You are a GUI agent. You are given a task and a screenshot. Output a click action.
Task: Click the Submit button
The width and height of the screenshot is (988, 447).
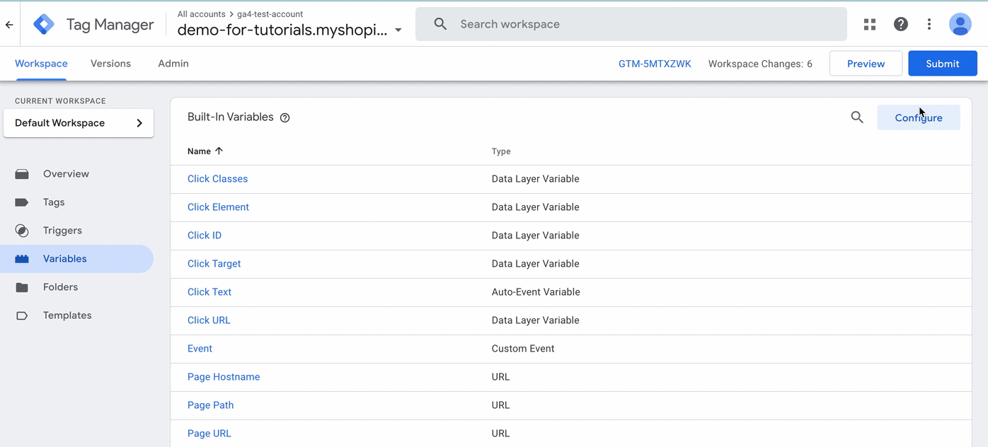[943, 64]
